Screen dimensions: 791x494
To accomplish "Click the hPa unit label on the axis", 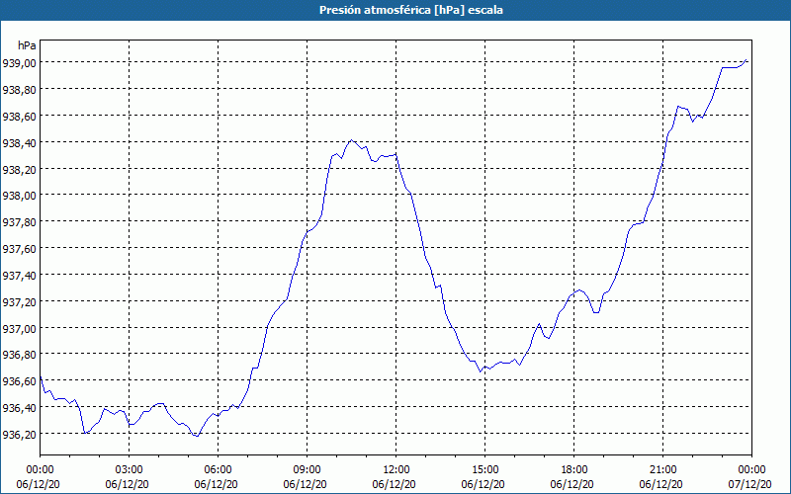I will point(27,45).
